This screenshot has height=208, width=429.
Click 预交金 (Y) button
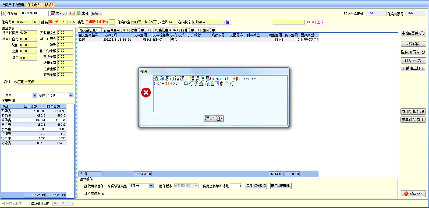pyautogui.click(x=413, y=60)
